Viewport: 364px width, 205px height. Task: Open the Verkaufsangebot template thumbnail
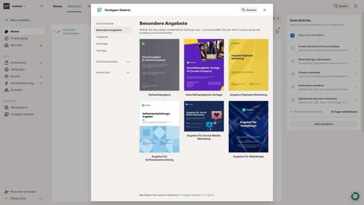point(159,65)
